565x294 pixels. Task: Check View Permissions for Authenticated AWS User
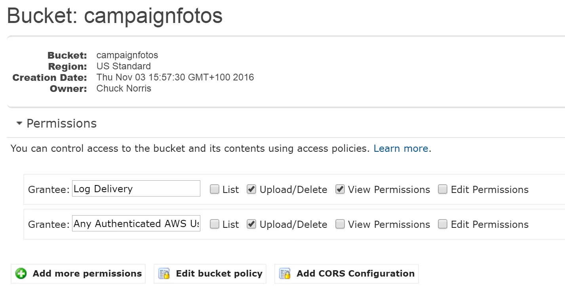click(x=340, y=224)
